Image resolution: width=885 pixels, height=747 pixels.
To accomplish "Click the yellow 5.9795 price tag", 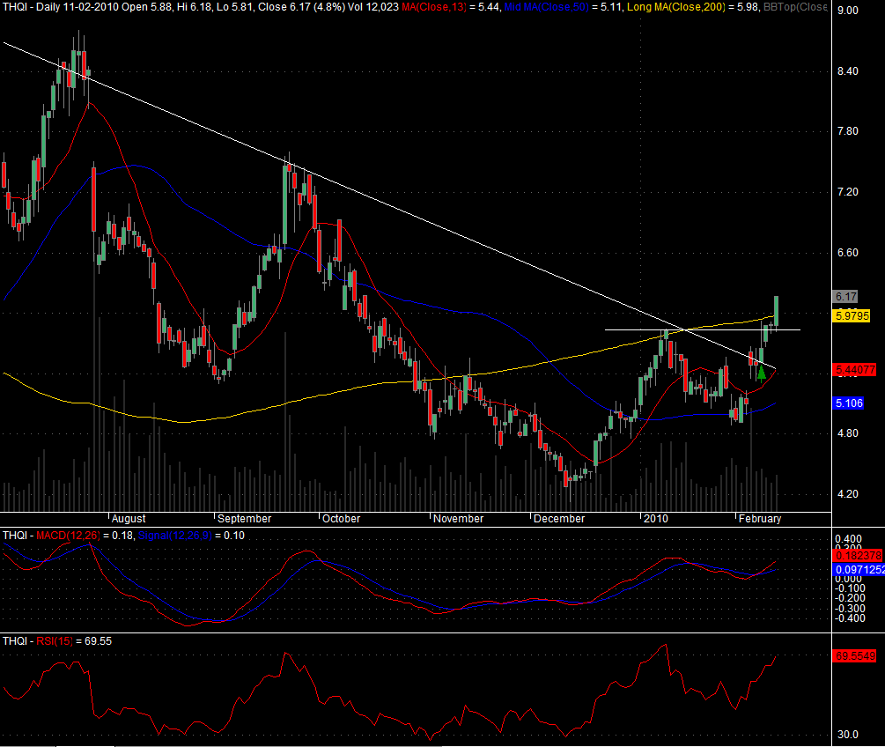I will (852, 315).
